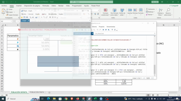
Task: Open Portapapeles dialog launcher
Action: point(19,18)
